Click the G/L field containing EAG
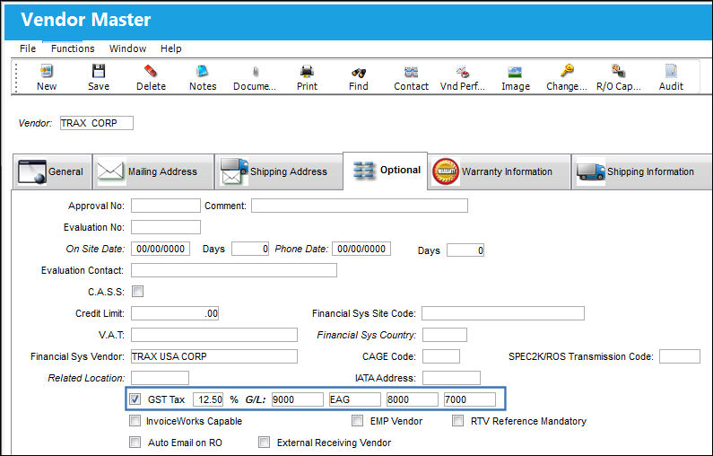 point(354,399)
